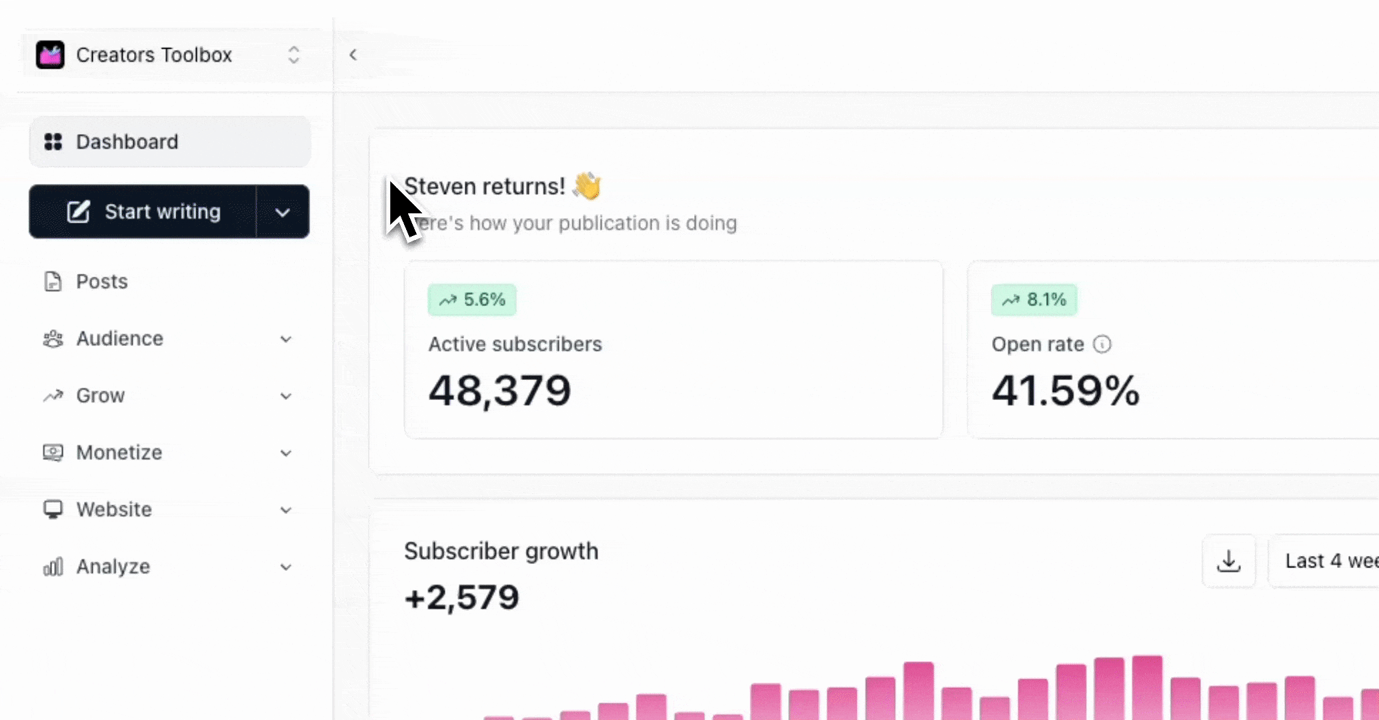Download subscriber growth data
1379x720 pixels.
tap(1229, 561)
